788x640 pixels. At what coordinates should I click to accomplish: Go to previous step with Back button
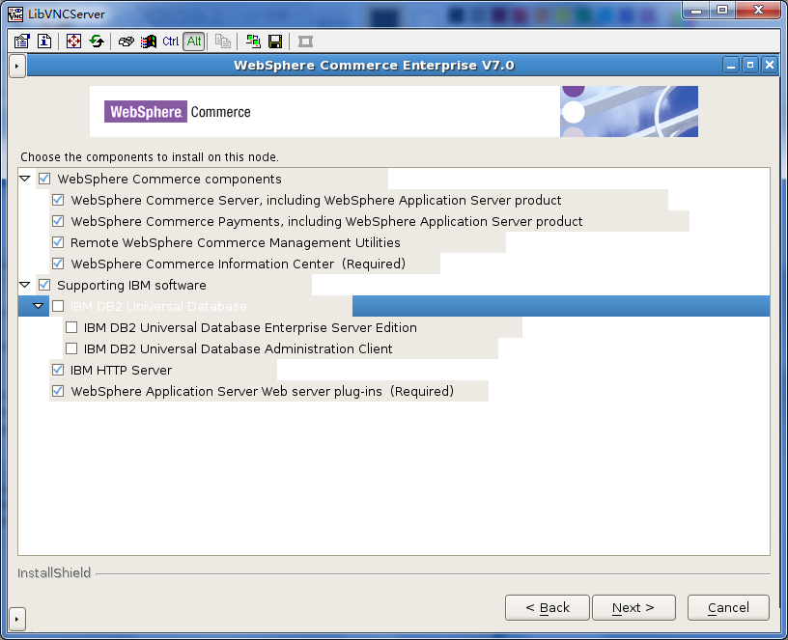pos(547,608)
